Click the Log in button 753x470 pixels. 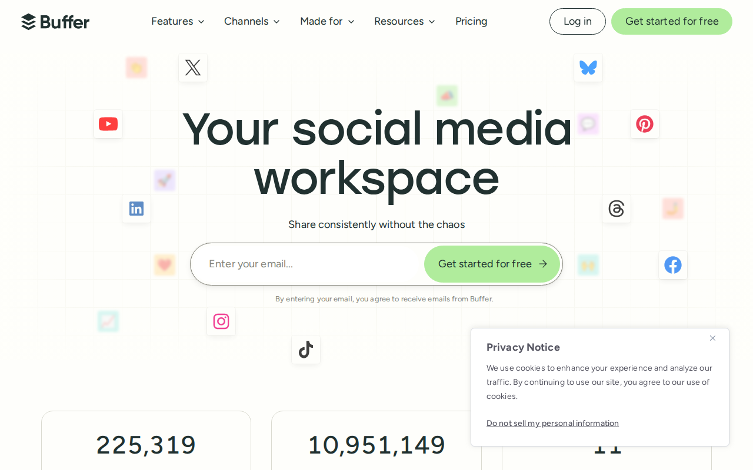pyautogui.click(x=577, y=21)
